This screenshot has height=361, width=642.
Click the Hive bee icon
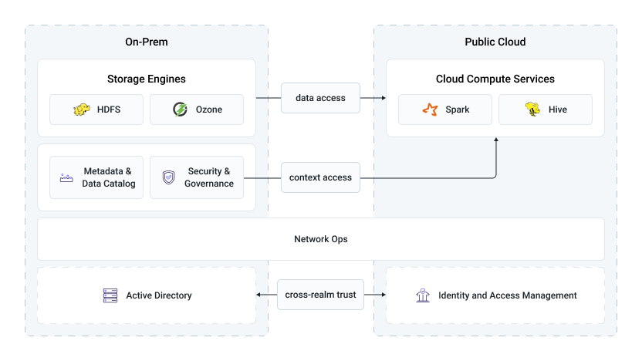[x=532, y=110]
